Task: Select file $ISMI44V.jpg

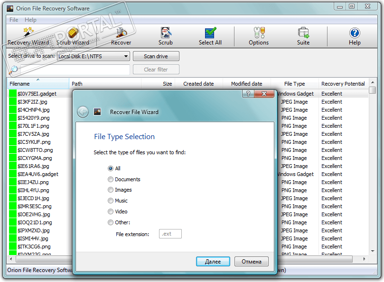Action: coord(33,238)
